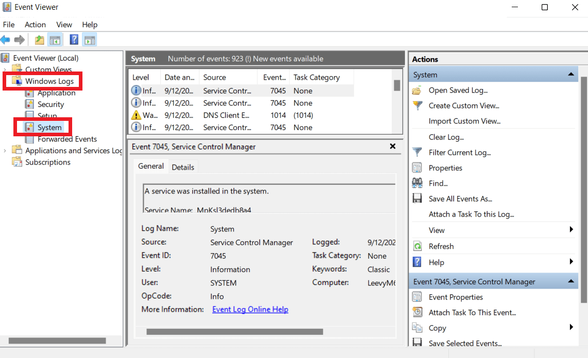Click the Back arrow toolbar icon
The height and width of the screenshot is (358, 588).
(x=5, y=40)
